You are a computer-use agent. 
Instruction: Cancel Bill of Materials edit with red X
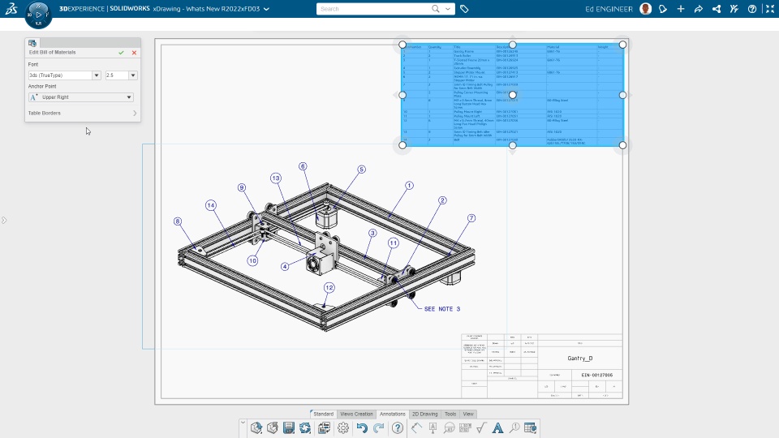click(x=134, y=53)
